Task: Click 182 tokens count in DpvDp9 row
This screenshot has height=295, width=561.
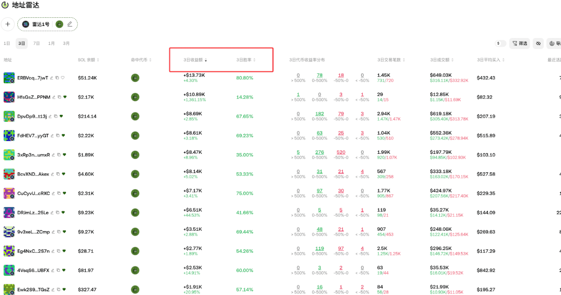Action: (x=319, y=114)
